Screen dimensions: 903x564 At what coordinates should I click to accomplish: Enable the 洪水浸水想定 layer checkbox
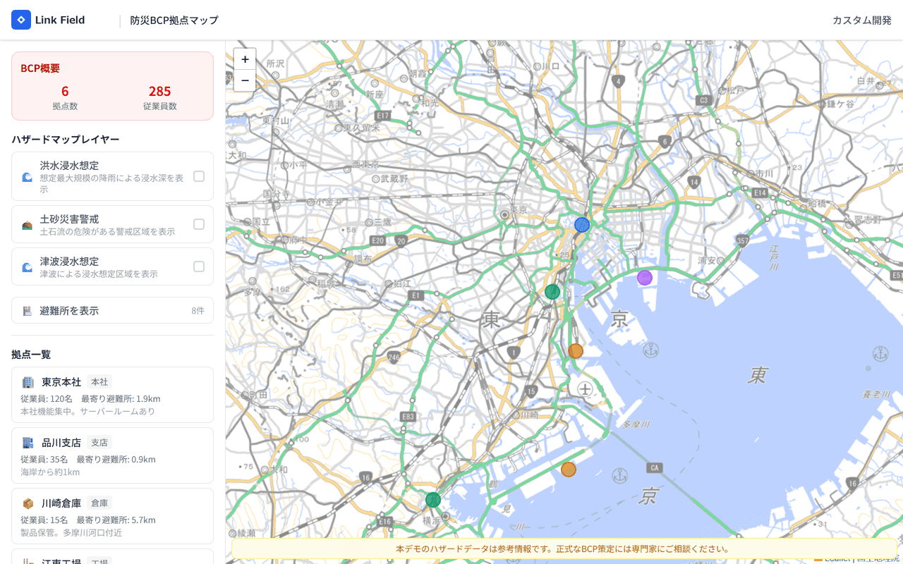point(199,176)
